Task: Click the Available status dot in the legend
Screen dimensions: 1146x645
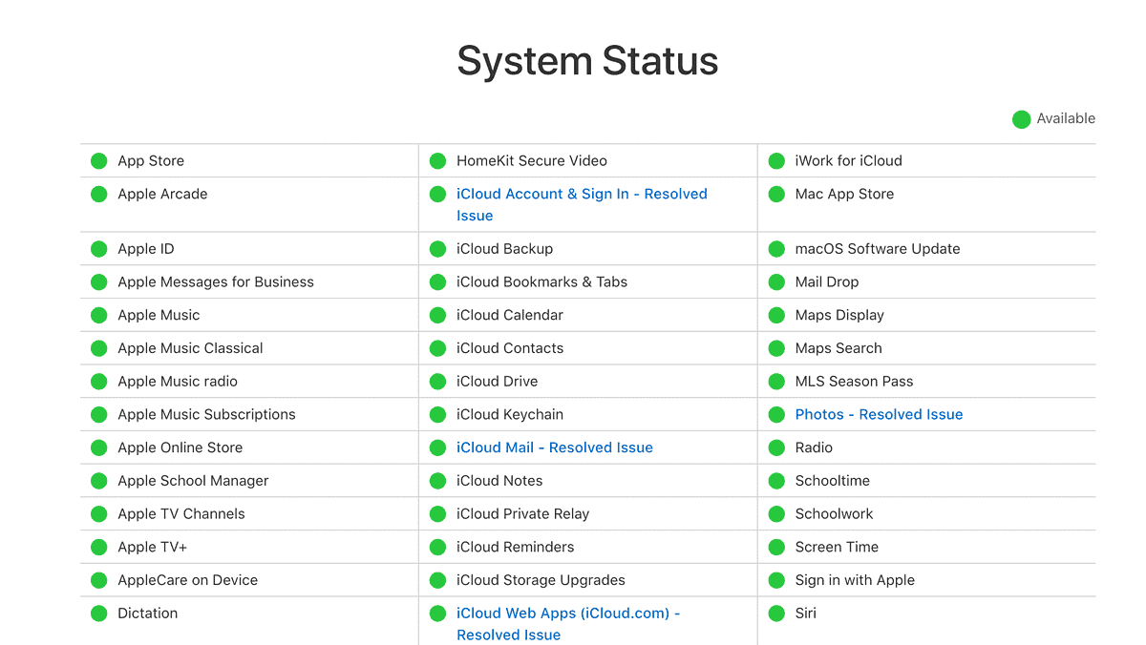Action: pos(1021,118)
